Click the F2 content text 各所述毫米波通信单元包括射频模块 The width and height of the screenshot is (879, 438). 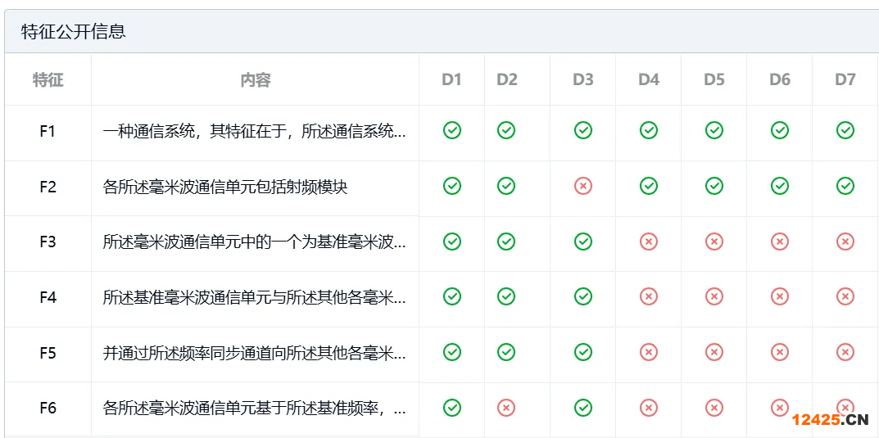tap(225, 187)
